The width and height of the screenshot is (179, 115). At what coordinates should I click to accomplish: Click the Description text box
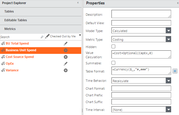[x=141, y=14]
